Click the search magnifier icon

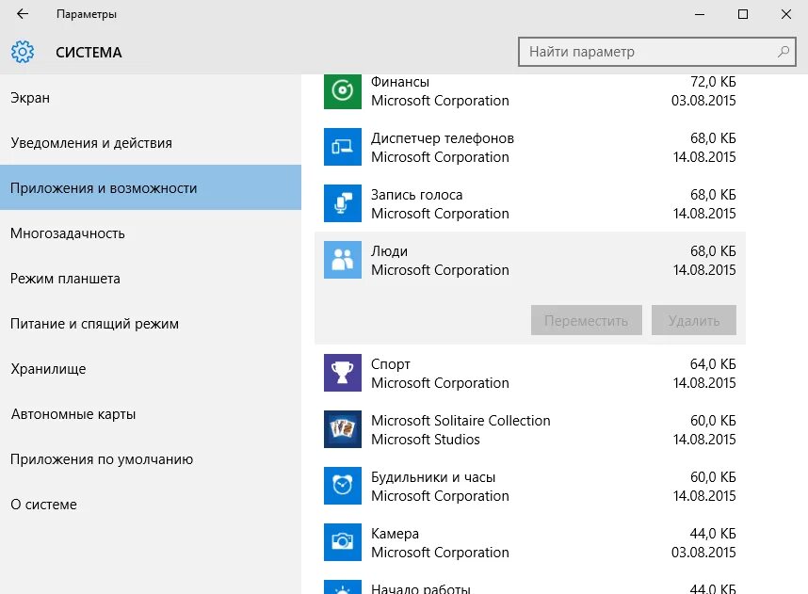point(783,52)
